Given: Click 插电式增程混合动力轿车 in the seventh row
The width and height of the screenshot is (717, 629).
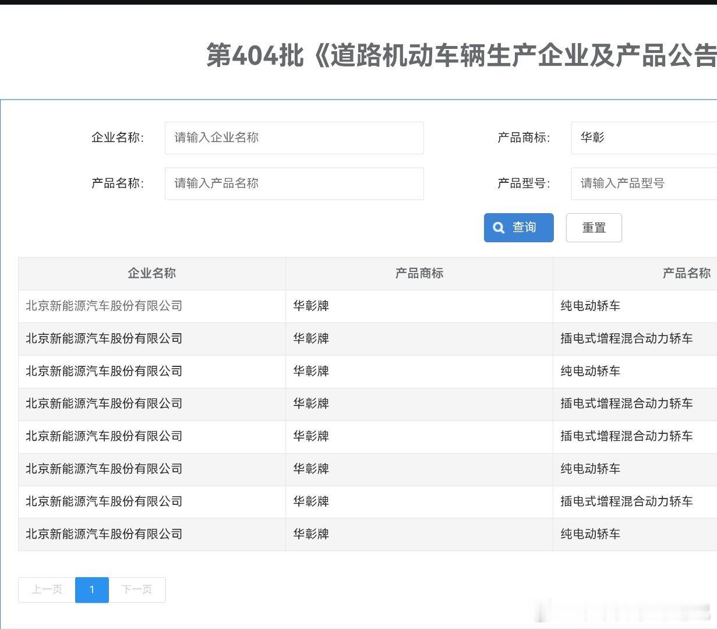Looking at the screenshot, I should 626,501.
